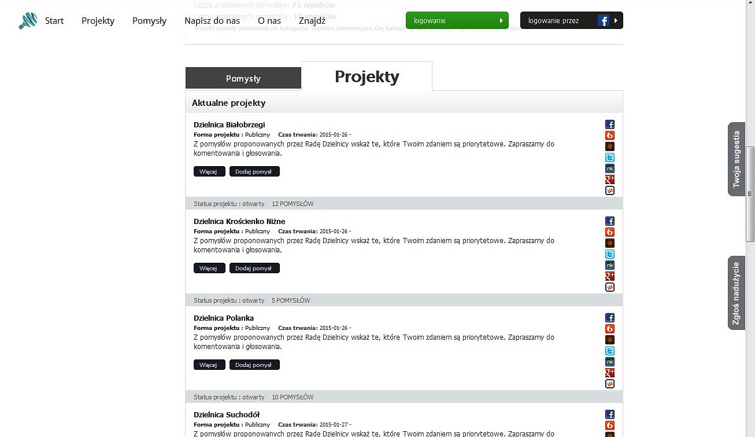
Task: Open the Projekty navigation item
Action: (98, 21)
